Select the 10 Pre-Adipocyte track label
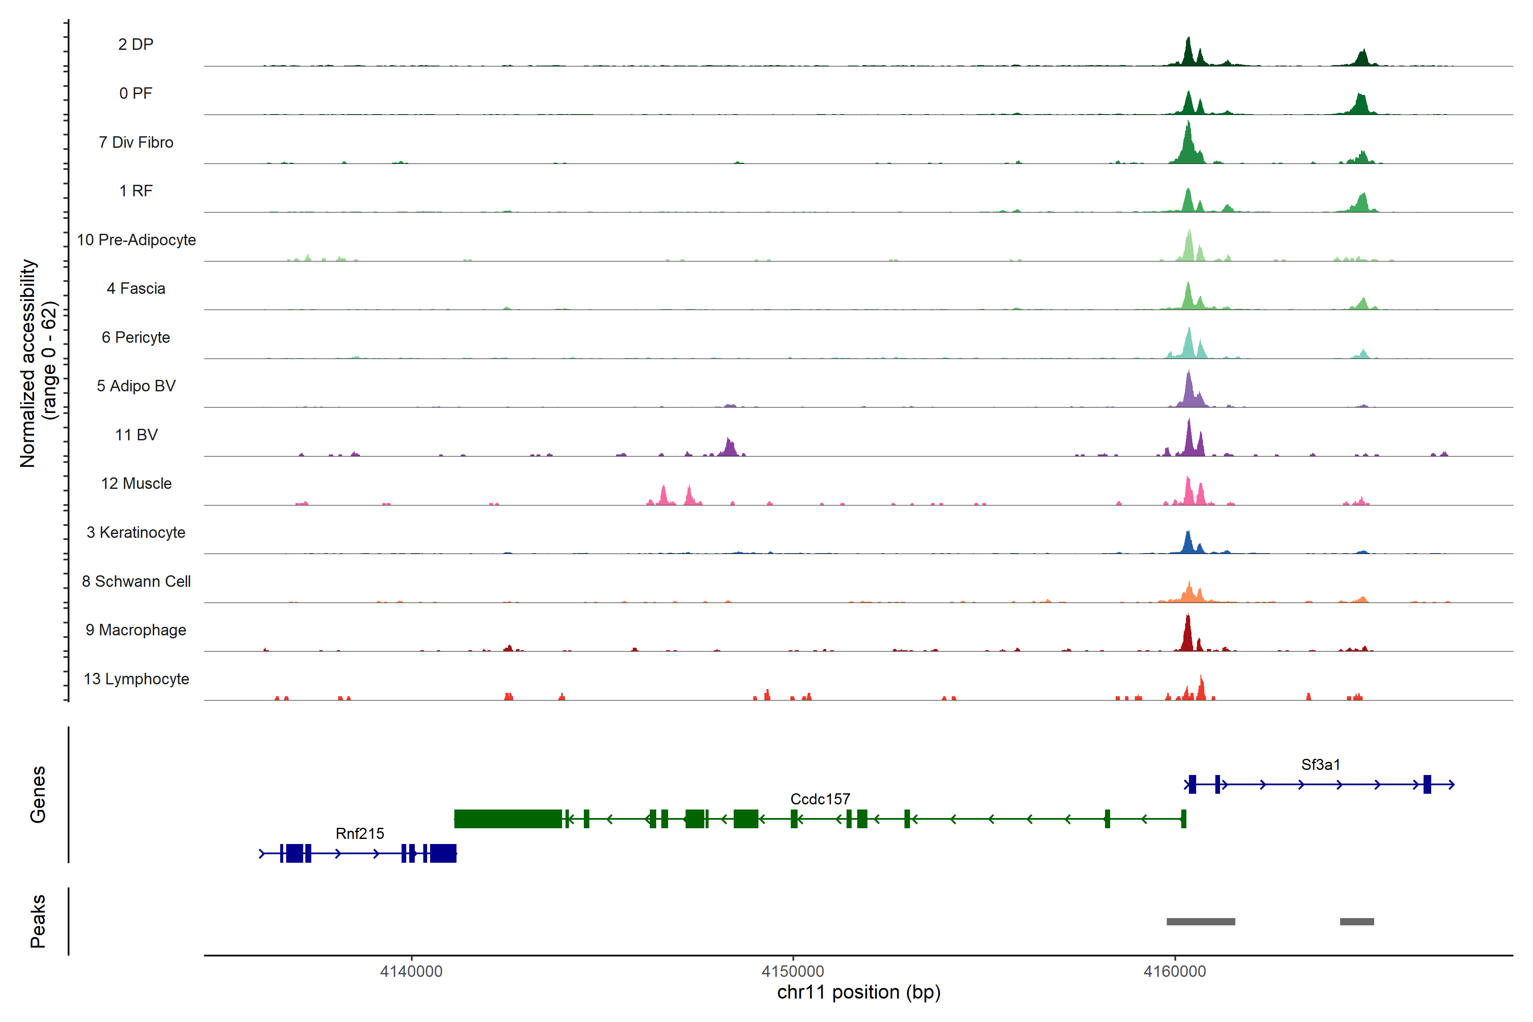This screenshot has width=1533, height=1022. click(135, 240)
